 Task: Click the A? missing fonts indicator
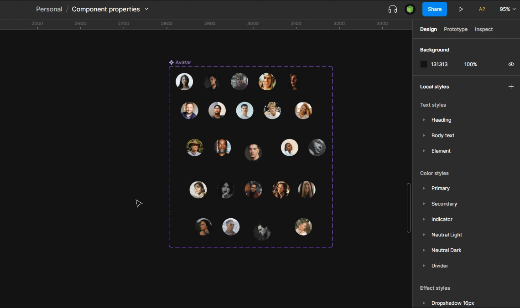pyautogui.click(x=482, y=9)
